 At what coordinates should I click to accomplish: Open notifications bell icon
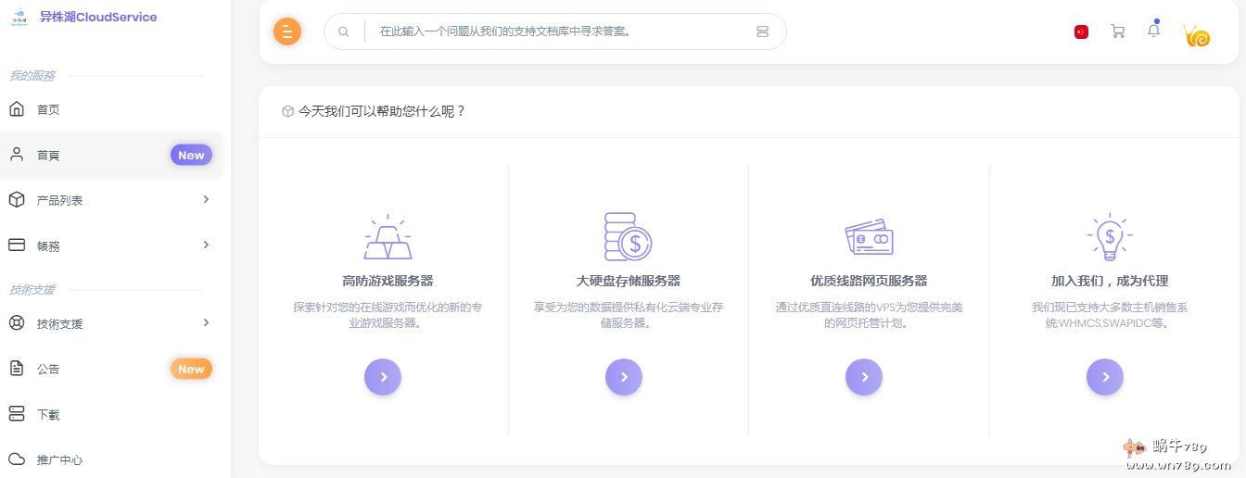pos(1153,31)
